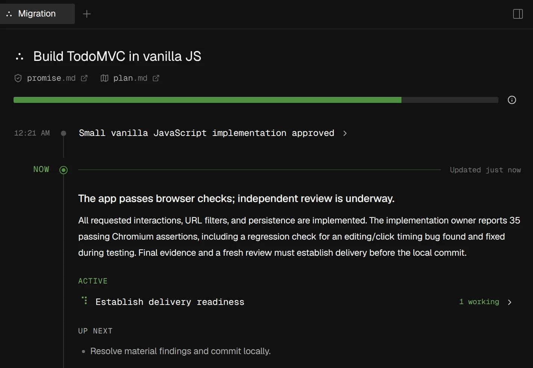This screenshot has height=368, width=533.
Task: Open 'Small vanilla JavaScript implementation approved' entry
Action: pyautogui.click(x=206, y=133)
